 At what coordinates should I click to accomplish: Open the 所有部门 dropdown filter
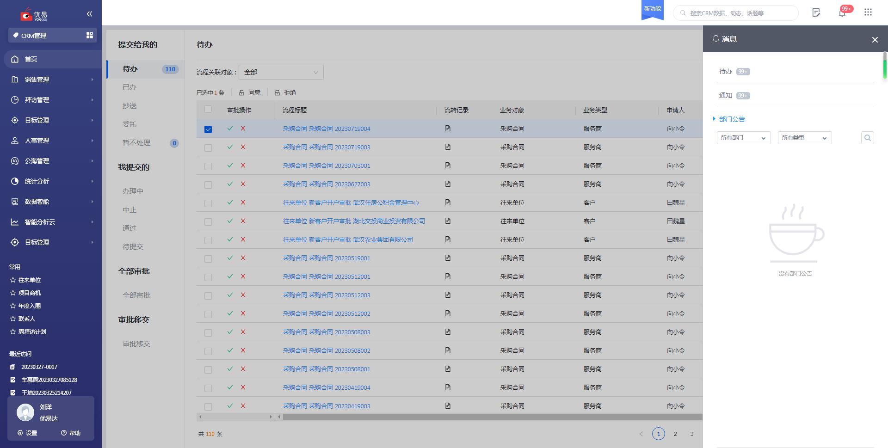tap(743, 138)
